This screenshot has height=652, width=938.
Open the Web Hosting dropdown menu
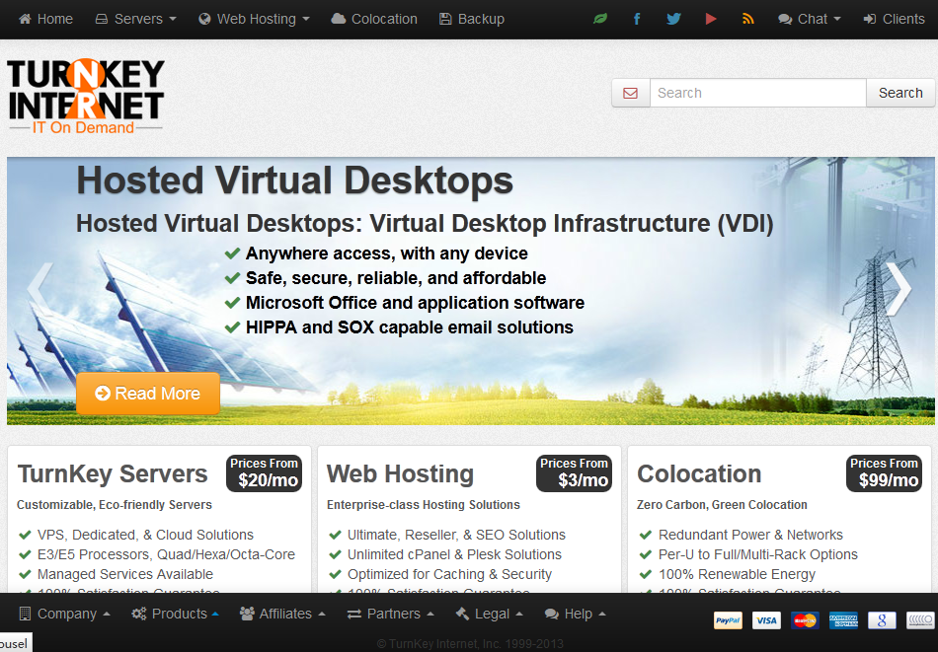click(254, 19)
